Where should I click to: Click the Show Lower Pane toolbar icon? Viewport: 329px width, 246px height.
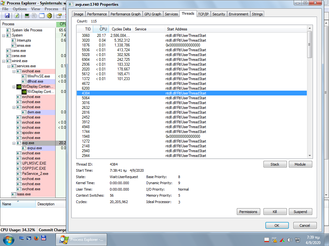coord(42,15)
